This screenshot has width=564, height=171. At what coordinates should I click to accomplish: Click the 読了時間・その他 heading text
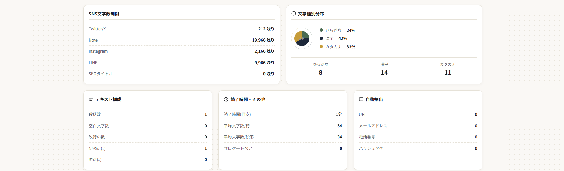tap(248, 99)
